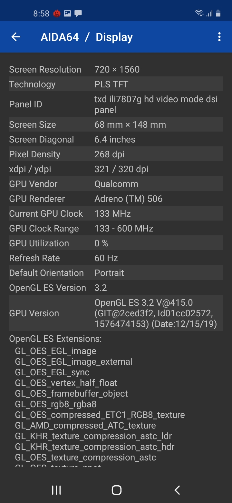
Task: Tap the image notification icon in status bar
Action: (67, 14)
